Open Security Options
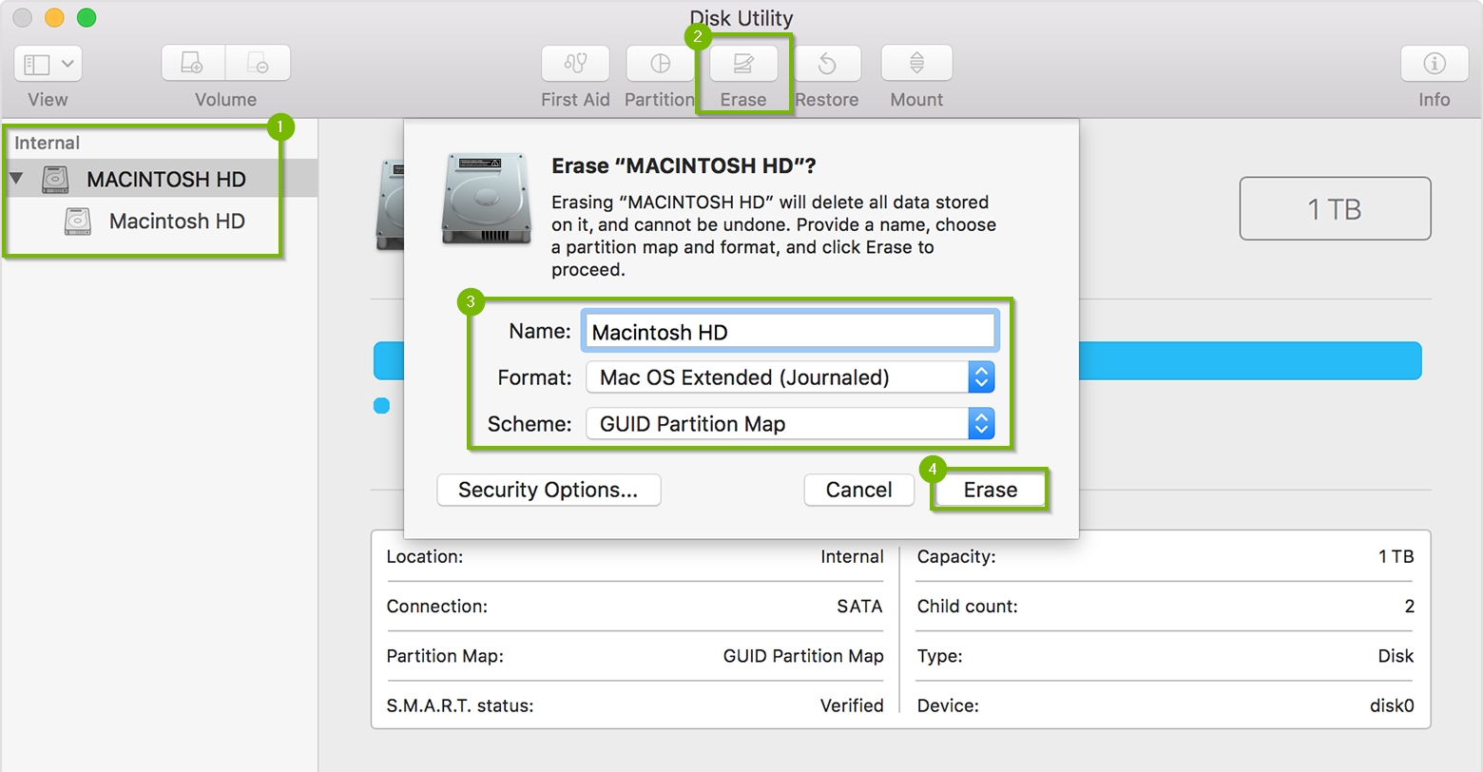The image size is (1483, 772). pos(549,490)
